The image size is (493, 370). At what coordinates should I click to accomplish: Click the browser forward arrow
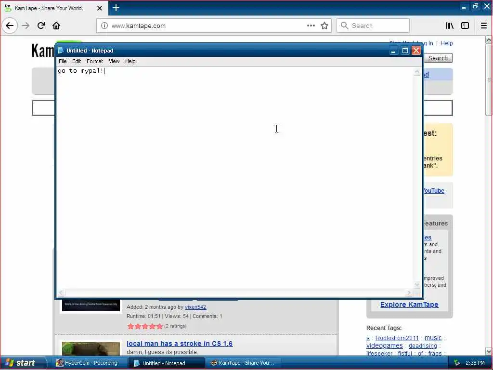coord(26,26)
